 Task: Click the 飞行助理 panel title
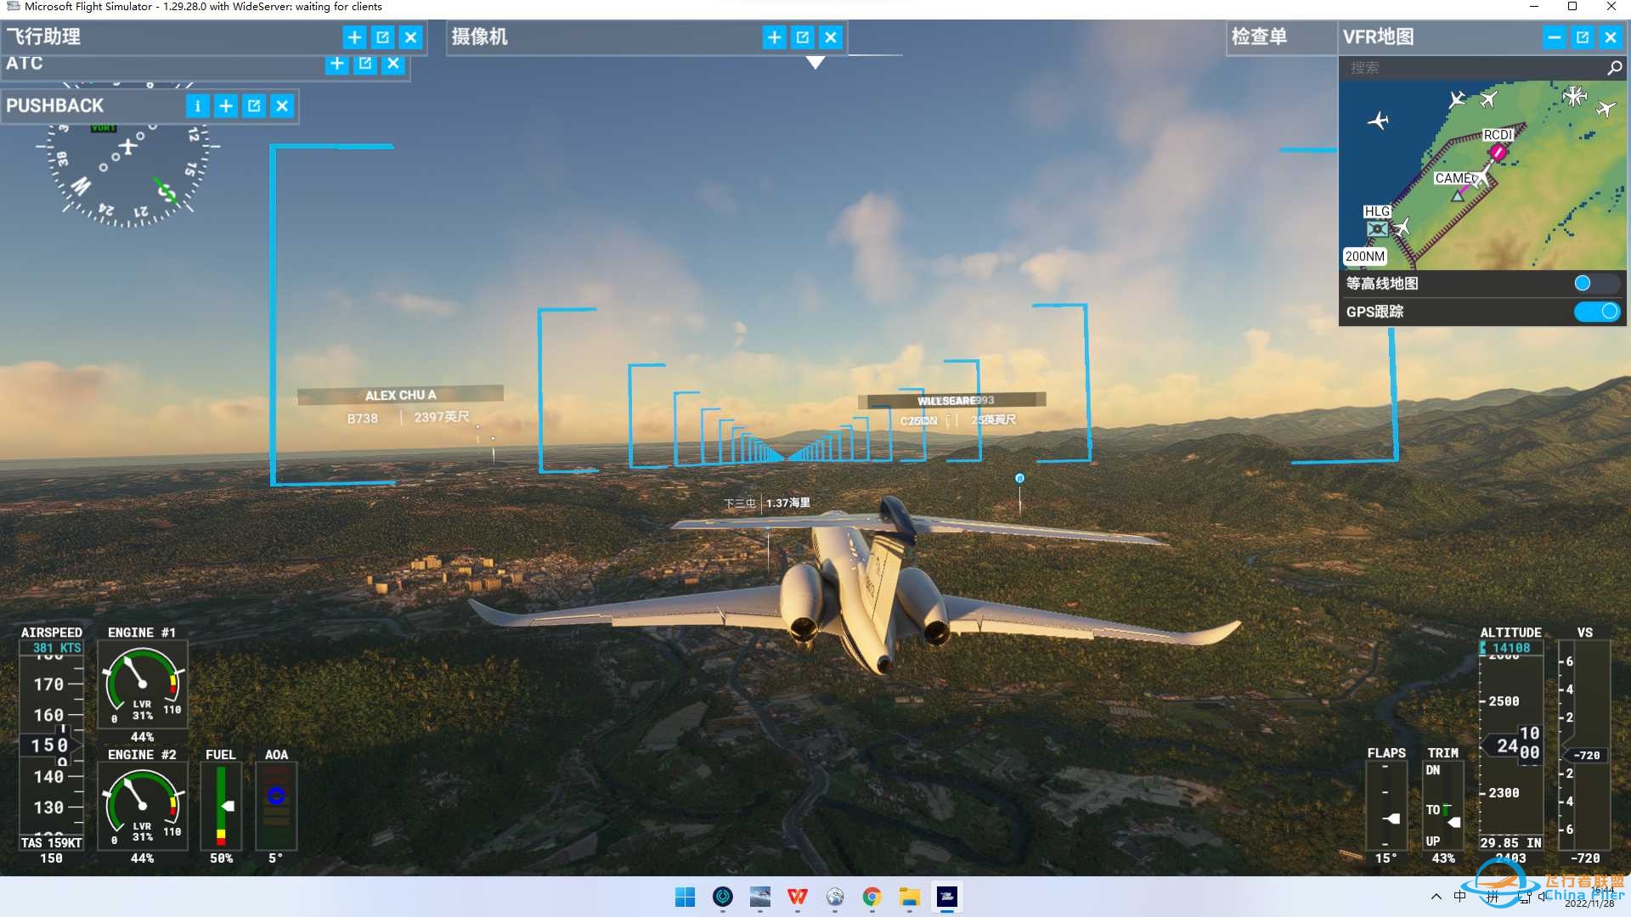pos(43,37)
